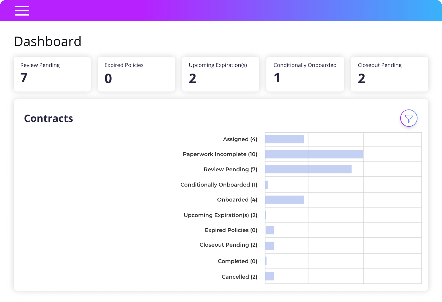This screenshot has width=442, height=302.
Task: Click the Review Pending (7) chart bar
Action: 308,169
